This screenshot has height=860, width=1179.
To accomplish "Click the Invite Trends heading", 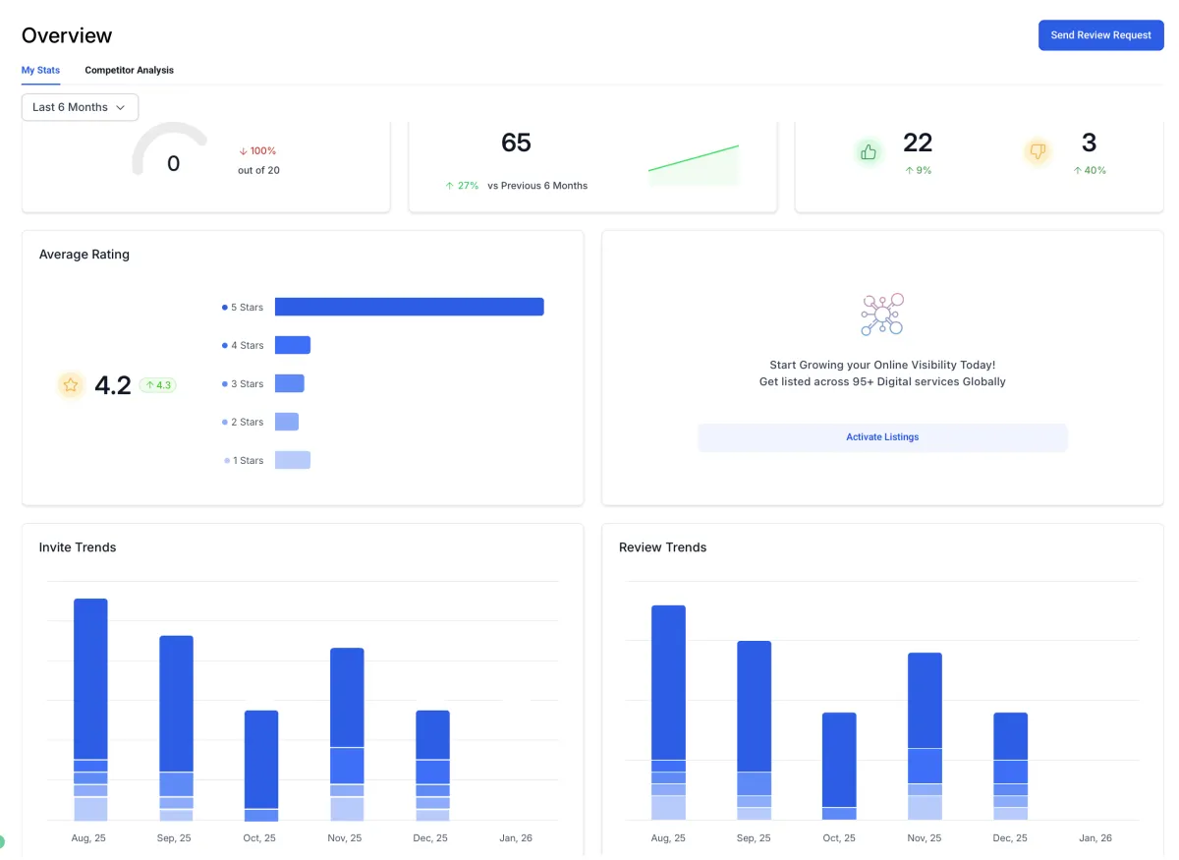I will pyautogui.click(x=78, y=547).
